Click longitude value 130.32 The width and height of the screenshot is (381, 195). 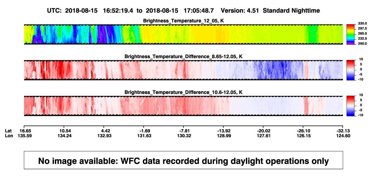(184, 136)
